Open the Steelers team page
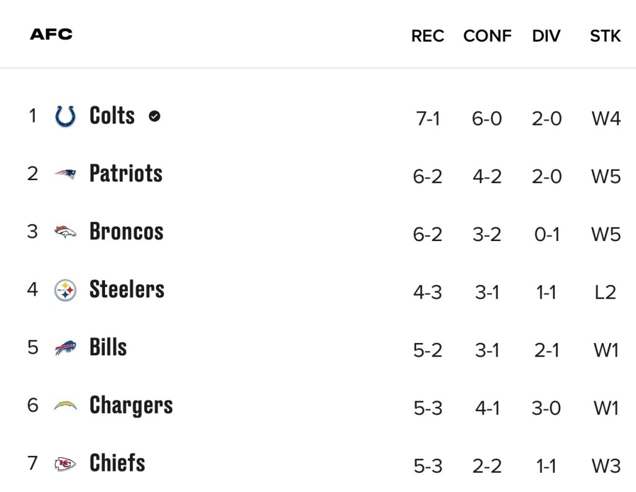The image size is (636, 492). 127,289
